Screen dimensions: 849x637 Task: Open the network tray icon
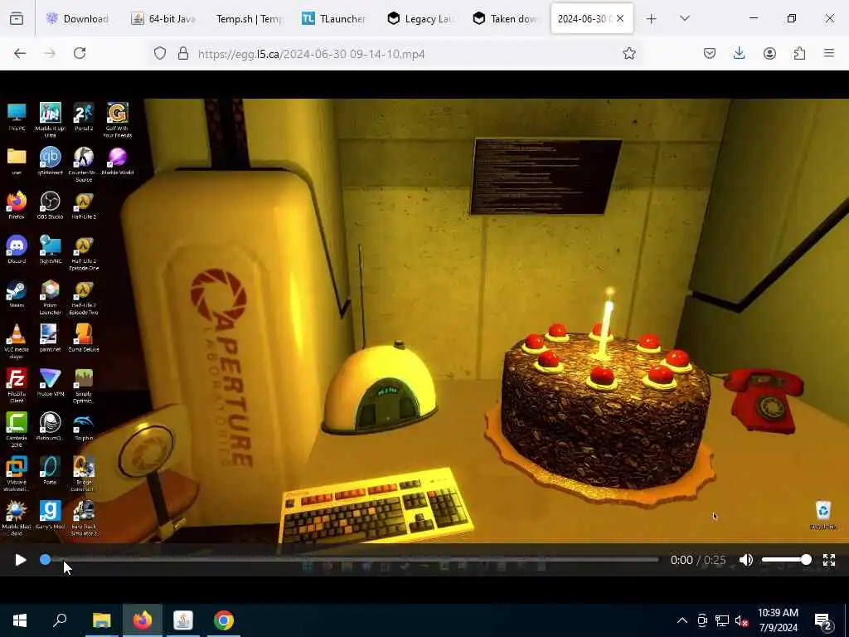(x=722, y=620)
